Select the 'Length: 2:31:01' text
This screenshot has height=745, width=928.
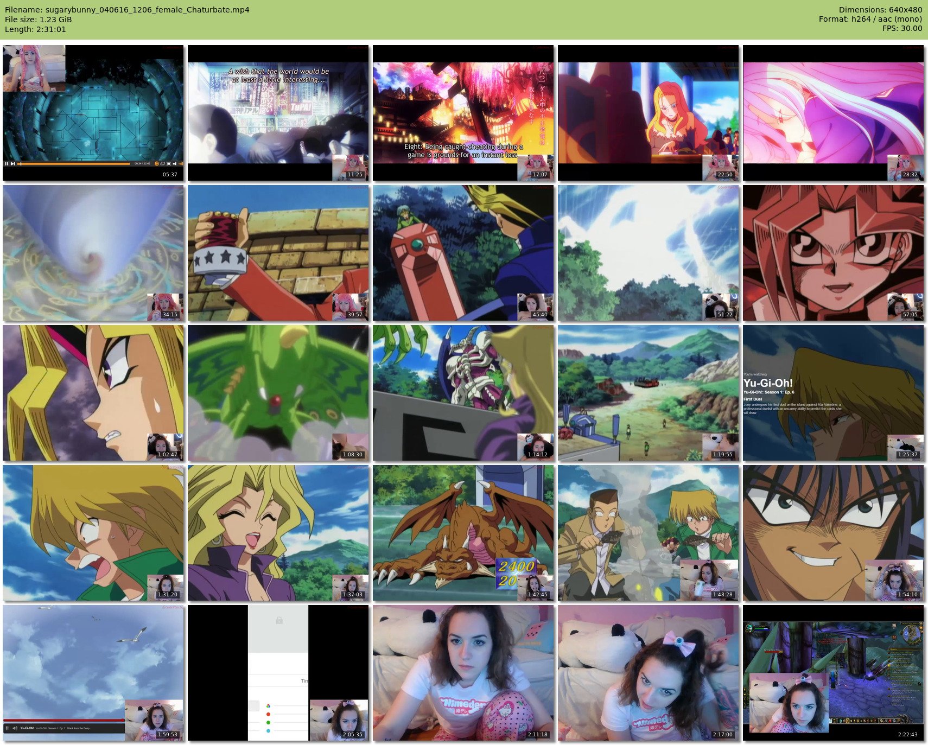[35, 29]
